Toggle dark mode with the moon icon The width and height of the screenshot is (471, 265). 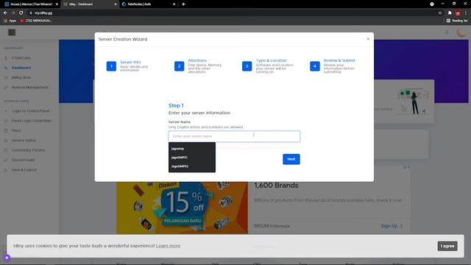461,32
